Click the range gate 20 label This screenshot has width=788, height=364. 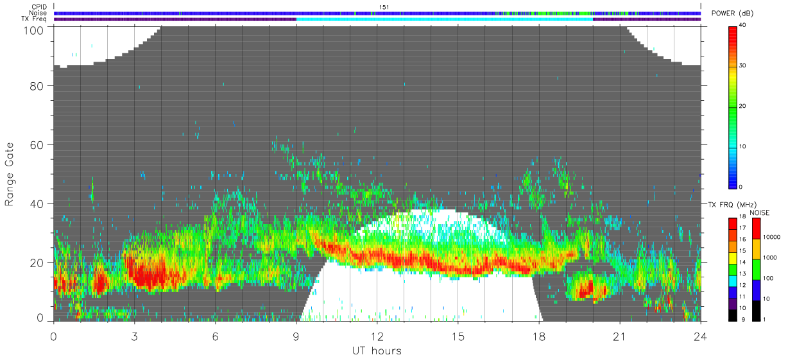coord(37,263)
